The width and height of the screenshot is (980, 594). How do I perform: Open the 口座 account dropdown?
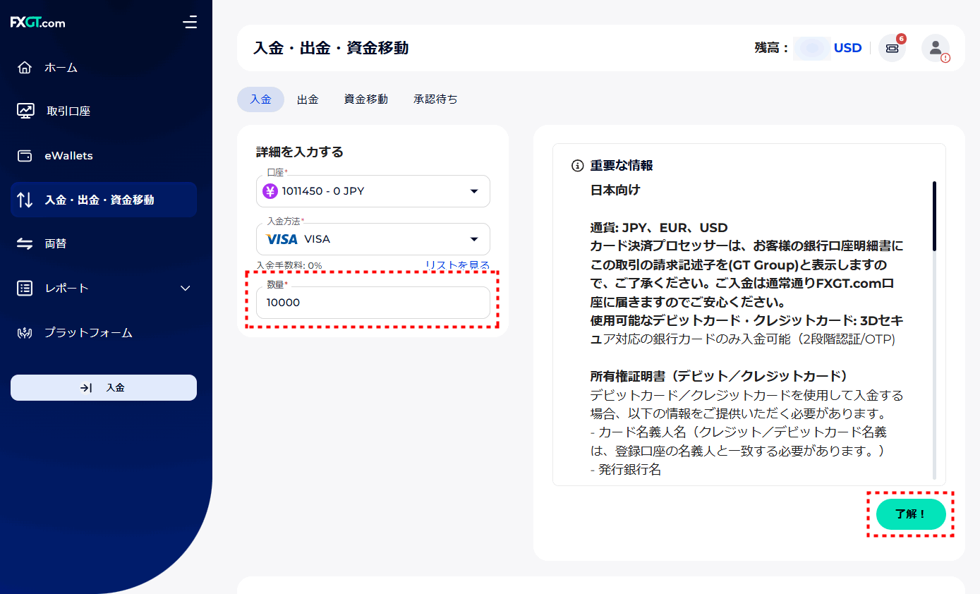373,191
